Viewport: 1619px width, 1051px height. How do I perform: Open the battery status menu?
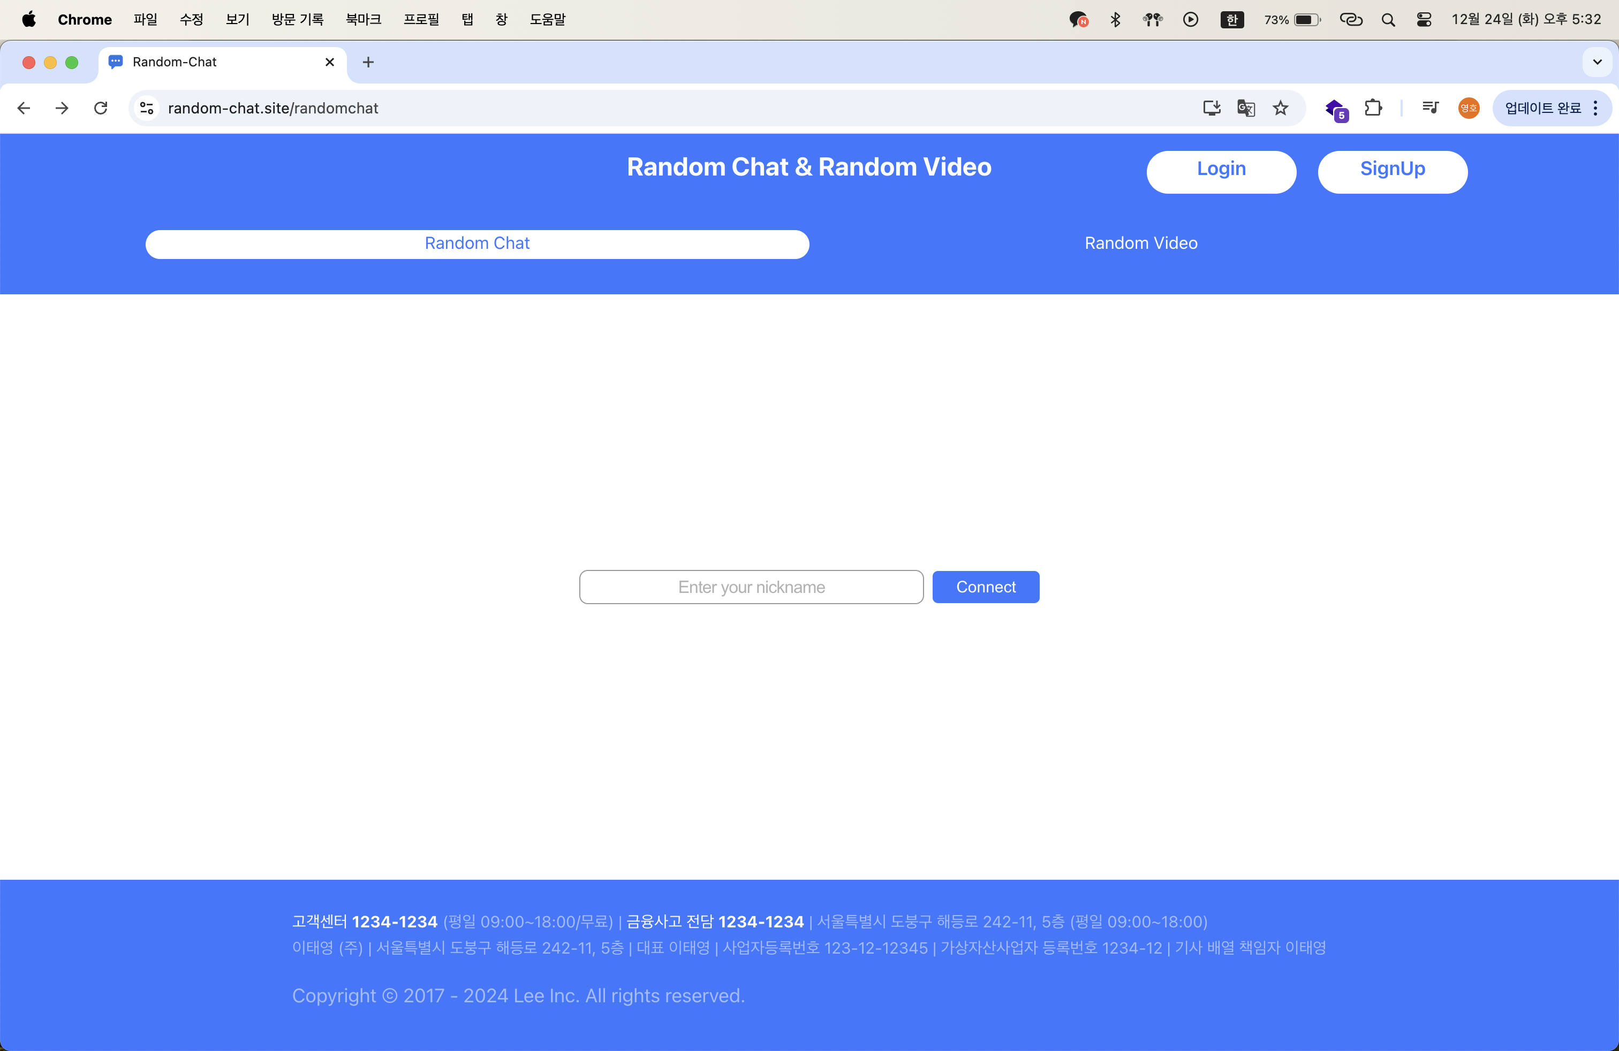pyautogui.click(x=1292, y=20)
